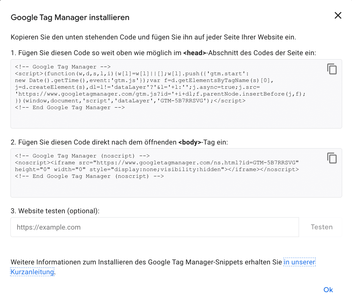352x302 pixels.
Task: Select the copy icon in the upper code box
Action: (x=332, y=69)
